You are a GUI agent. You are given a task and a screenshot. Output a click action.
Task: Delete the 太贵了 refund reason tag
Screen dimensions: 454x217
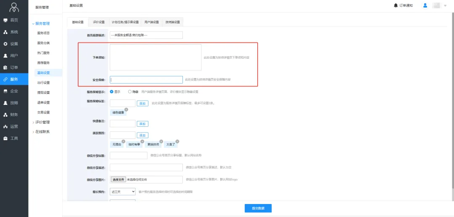pyautogui.click(x=177, y=141)
